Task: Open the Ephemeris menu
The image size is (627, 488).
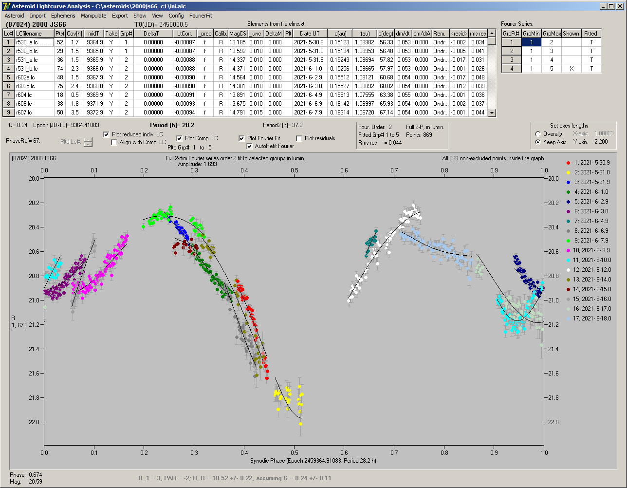Action: [63, 16]
